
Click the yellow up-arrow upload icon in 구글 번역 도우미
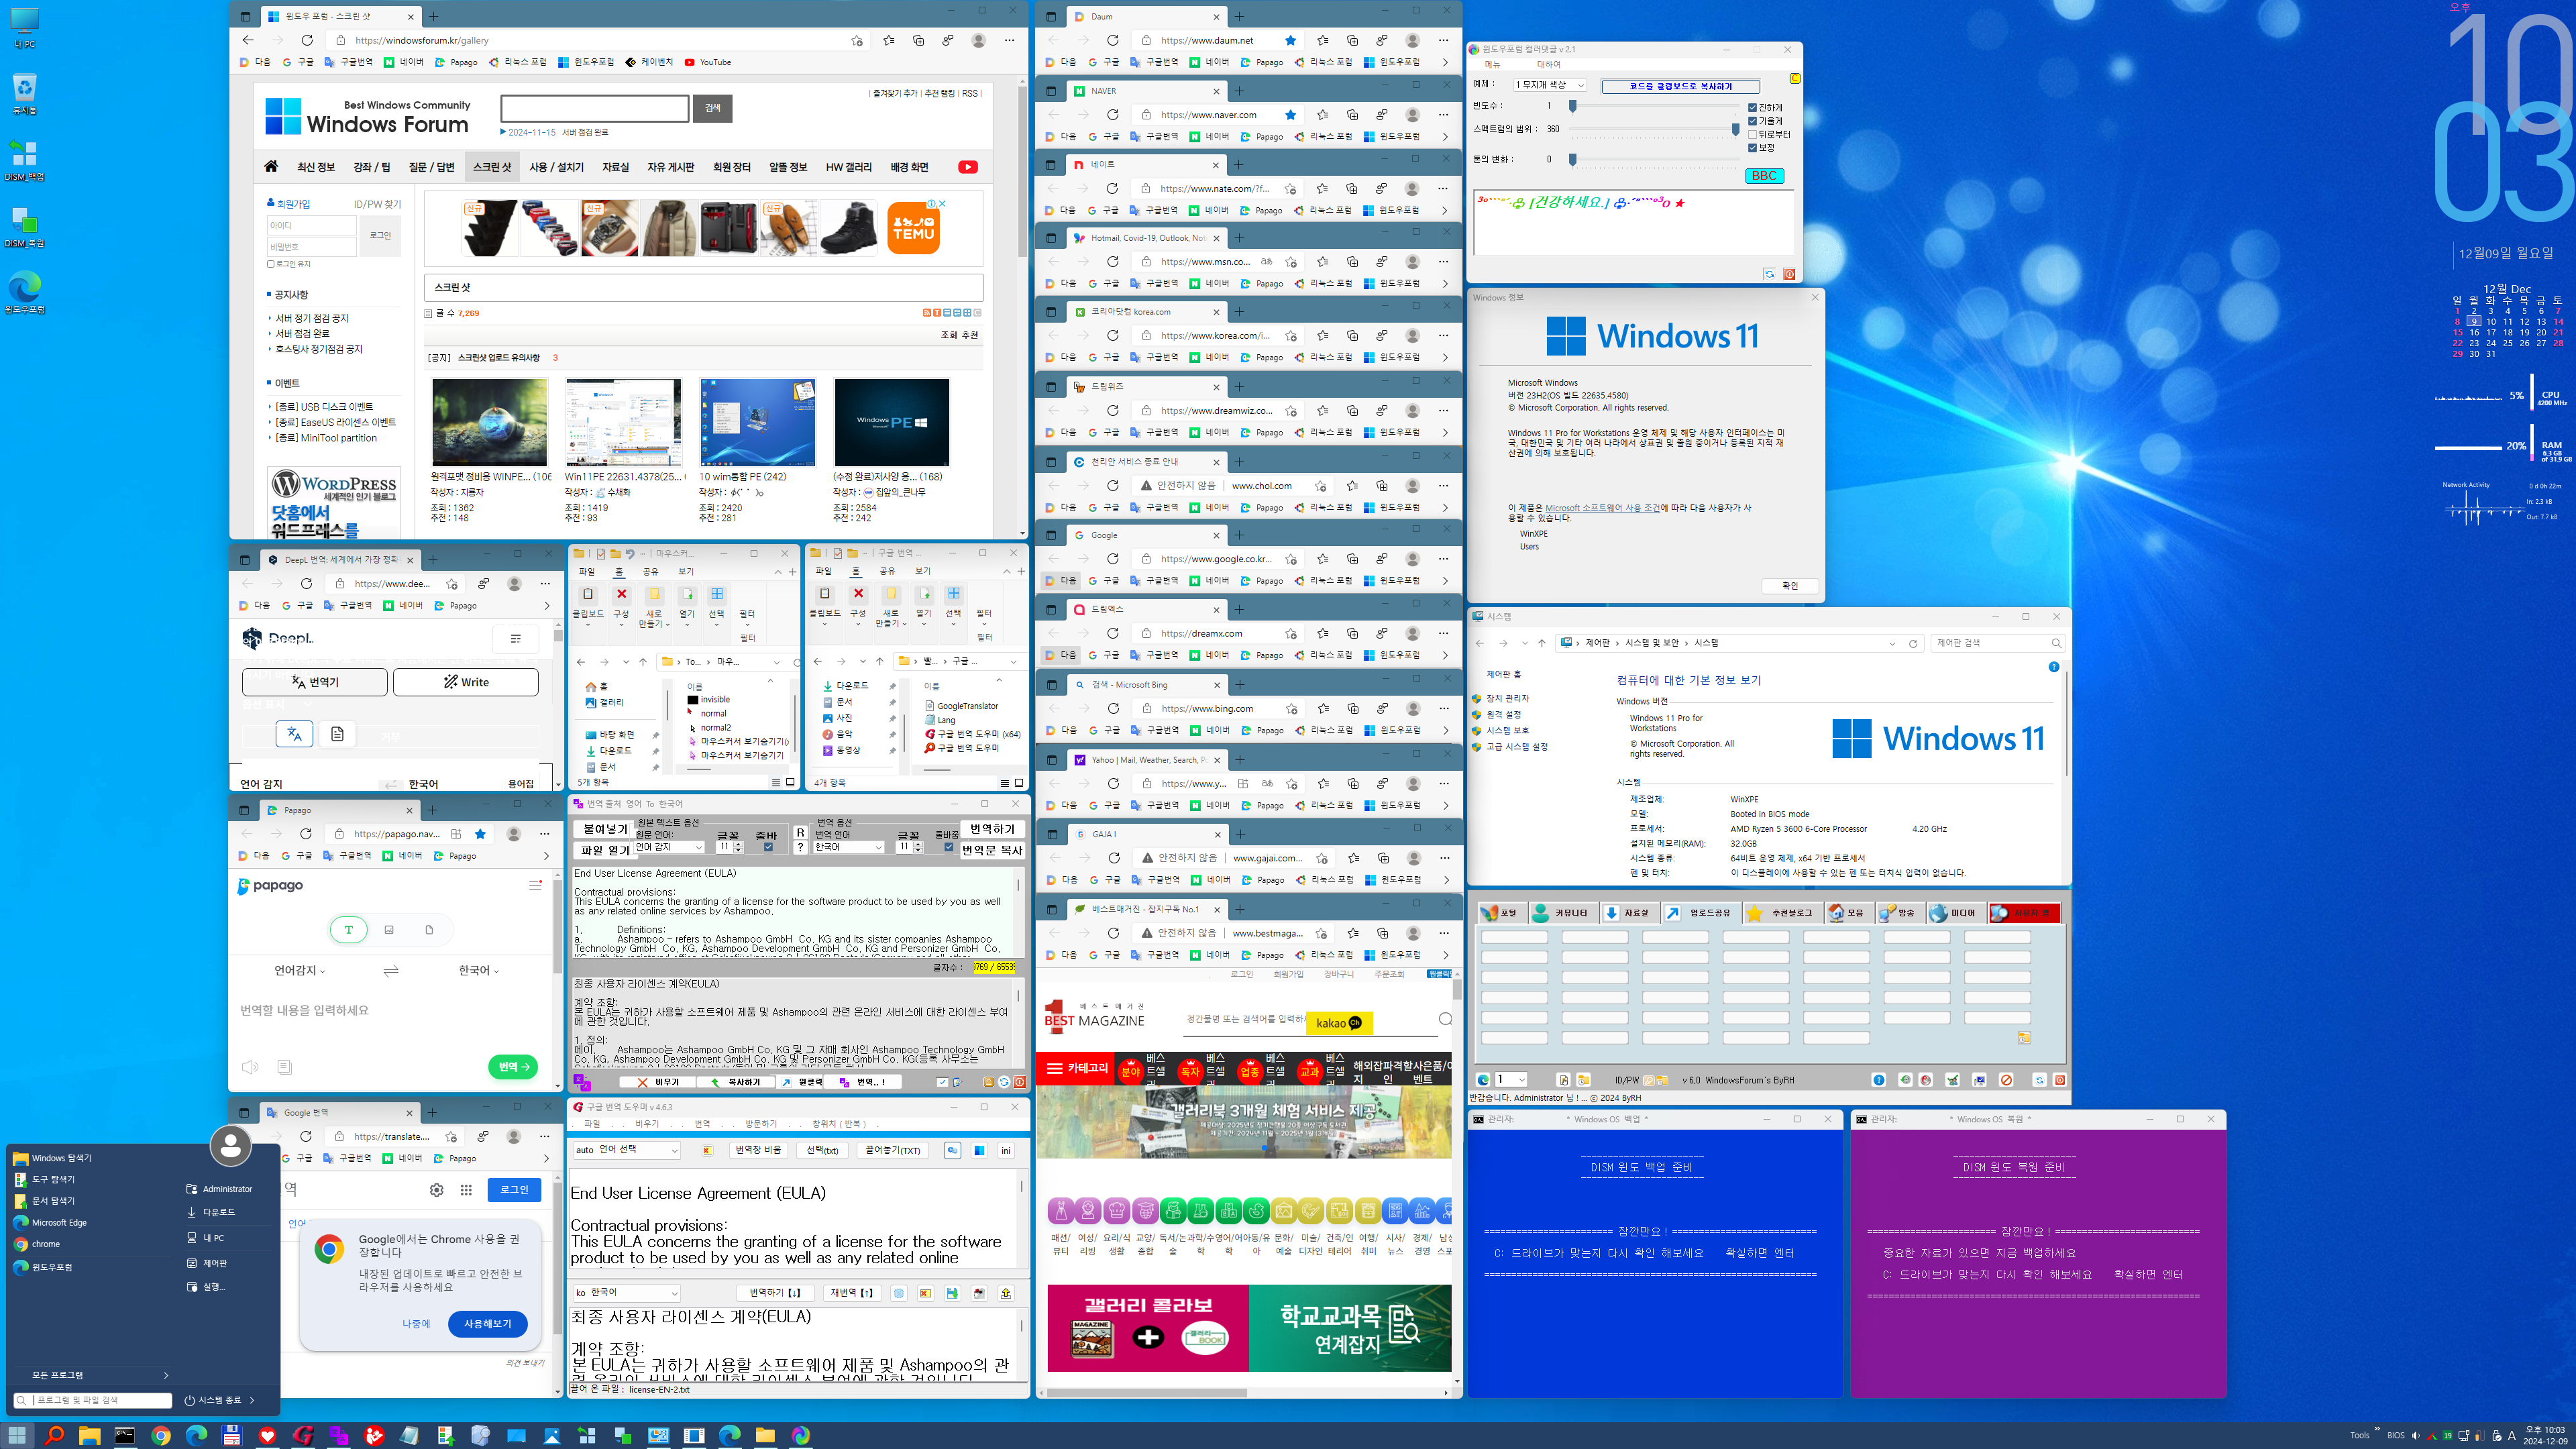pyautogui.click(x=1006, y=1293)
